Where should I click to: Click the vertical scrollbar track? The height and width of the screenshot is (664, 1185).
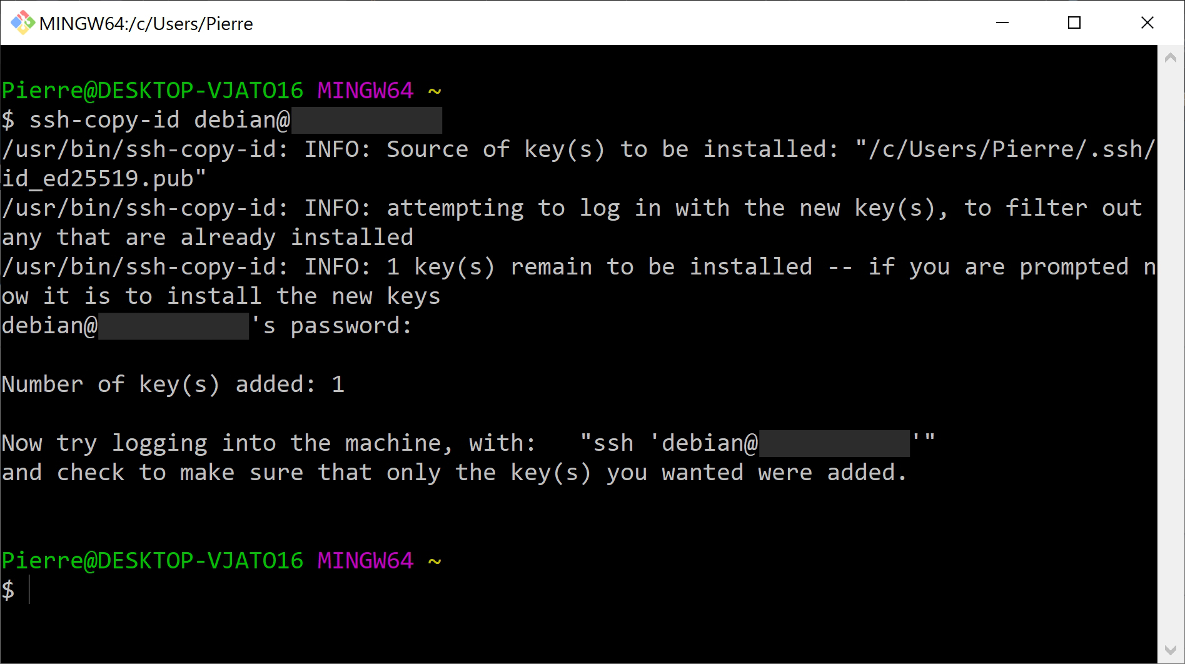point(1171,354)
